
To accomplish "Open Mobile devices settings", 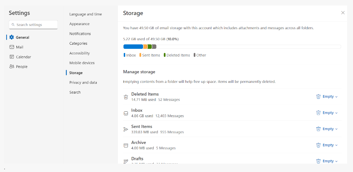I will coord(82,63).
